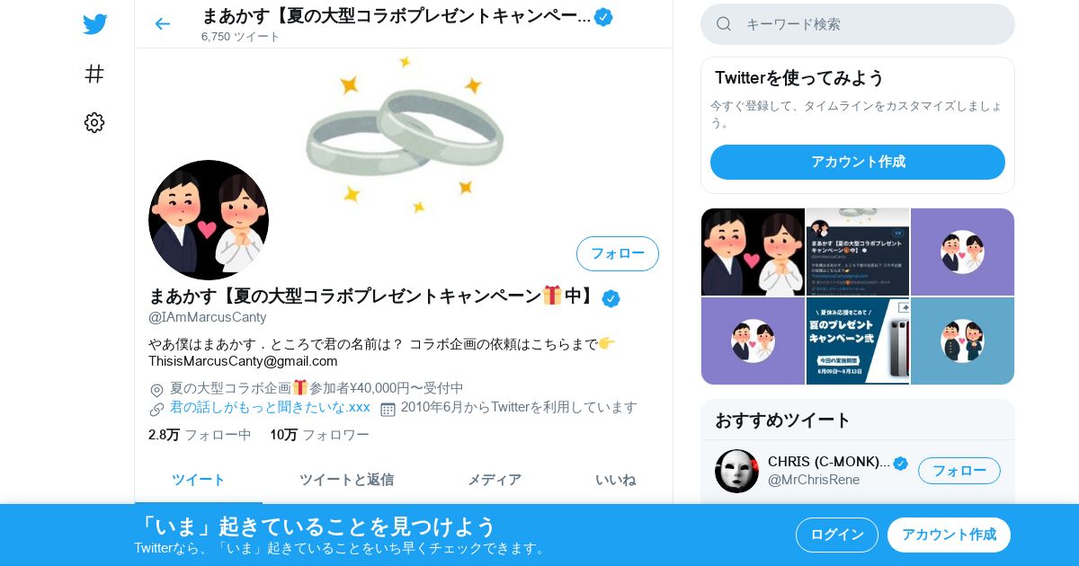Screen dimensions: 1079x566
Task: Select the ツイート tab
Action: [x=199, y=480]
